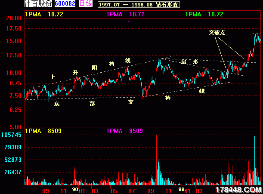Click the 扇形 annotation text
The height and width of the screenshot is (194, 263).
point(189,62)
